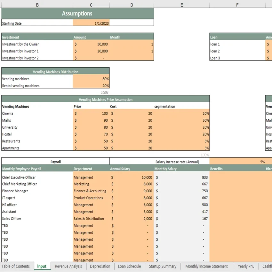The width and height of the screenshot is (272, 272).
Task: Click the 20,000 Investment by investor 1 cell
Action: coord(93,51)
